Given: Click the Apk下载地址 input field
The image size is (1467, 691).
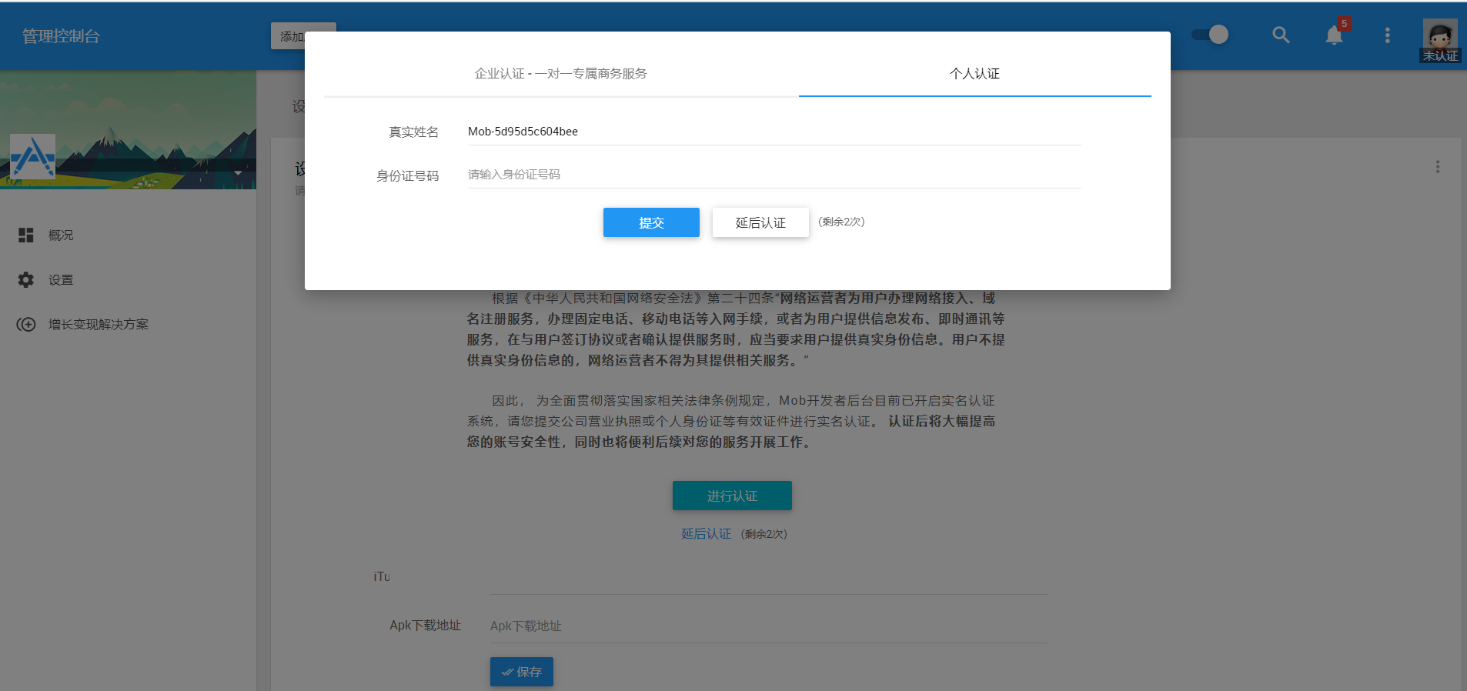Looking at the screenshot, I should [x=768, y=626].
